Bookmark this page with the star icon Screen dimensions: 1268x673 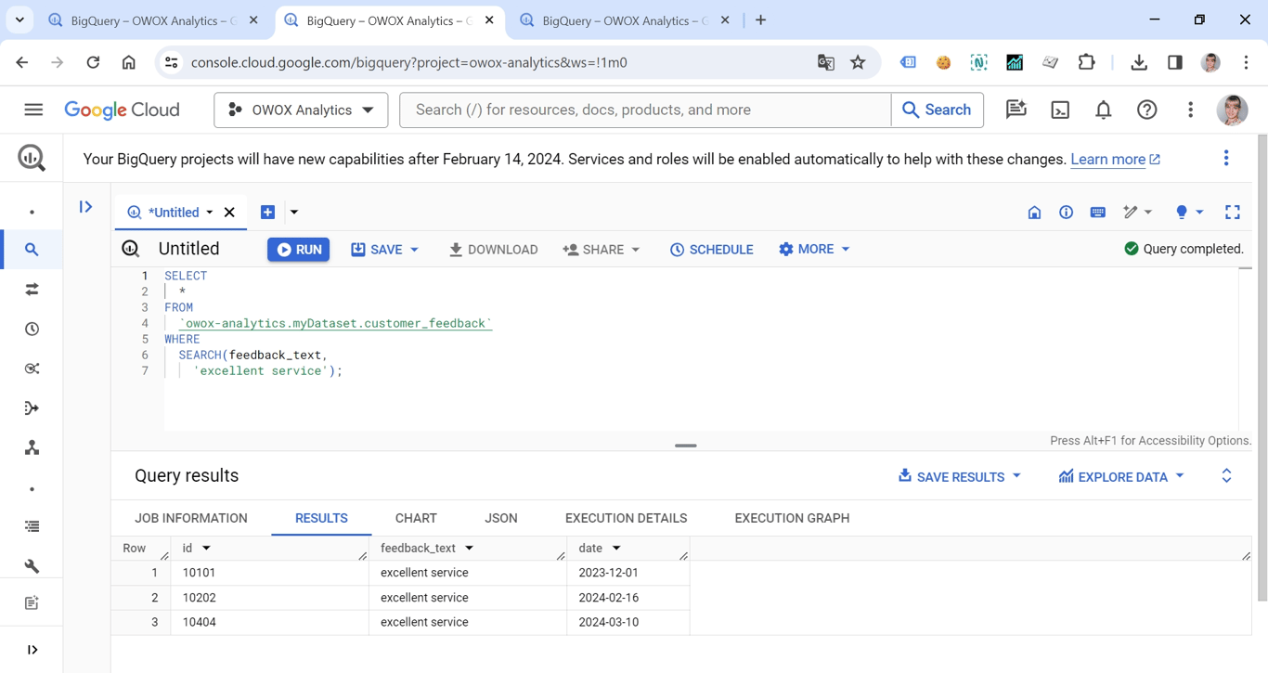point(858,62)
